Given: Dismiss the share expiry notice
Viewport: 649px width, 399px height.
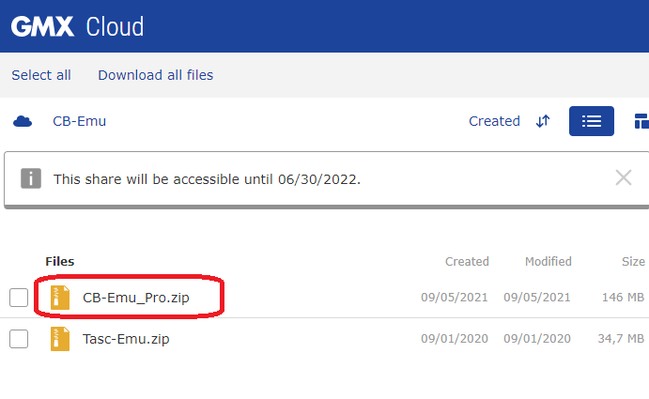Looking at the screenshot, I should 624,178.
